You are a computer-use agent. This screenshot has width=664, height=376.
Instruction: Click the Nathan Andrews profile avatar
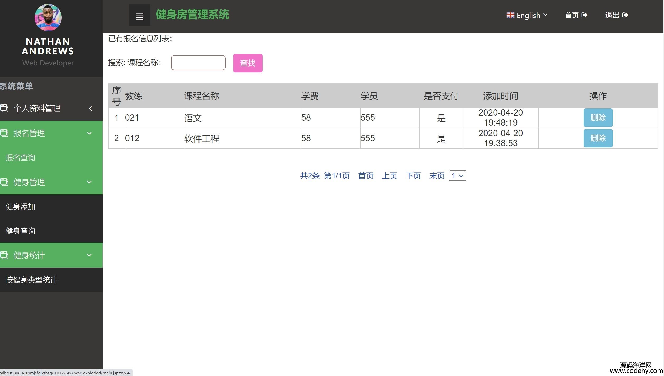48,18
